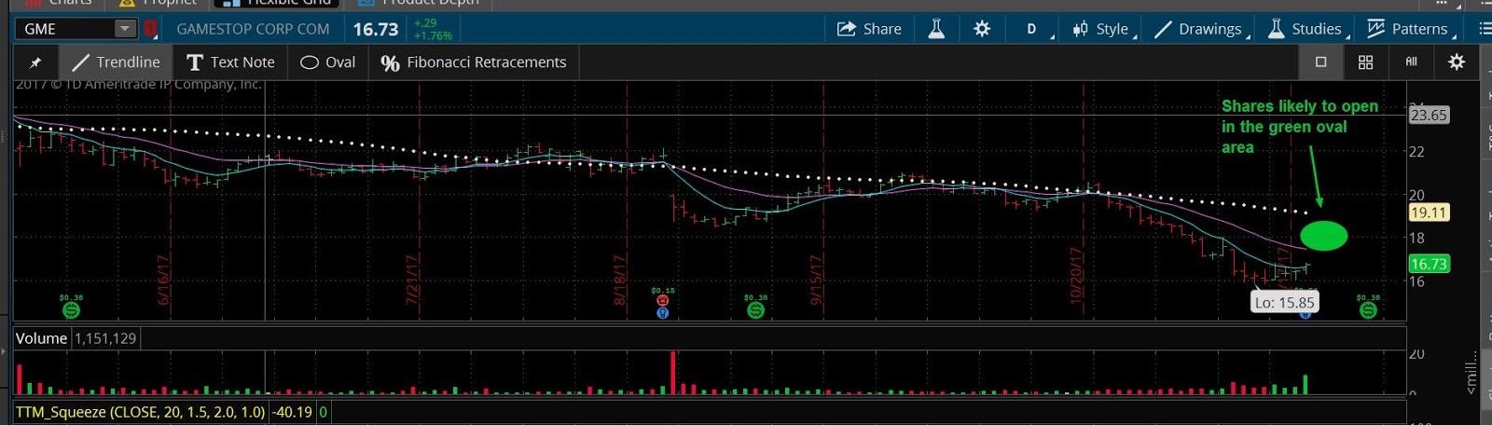Pin the drawing tools toolbar

[35, 62]
